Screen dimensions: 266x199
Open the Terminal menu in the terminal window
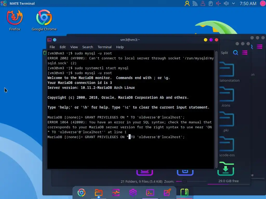tap(104, 47)
